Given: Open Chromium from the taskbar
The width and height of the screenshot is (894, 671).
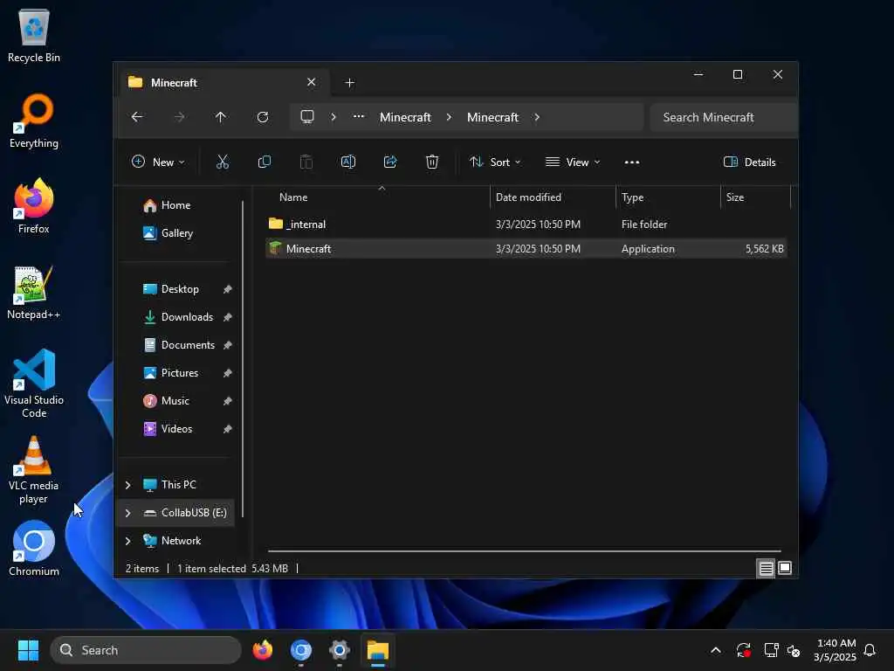Looking at the screenshot, I should tap(301, 650).
